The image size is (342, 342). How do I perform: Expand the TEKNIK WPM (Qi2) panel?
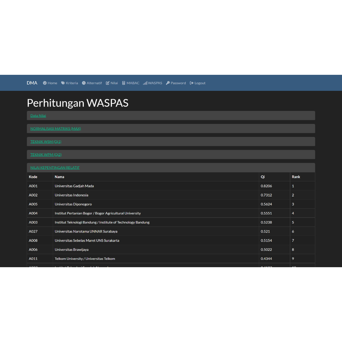coord(46,155)
